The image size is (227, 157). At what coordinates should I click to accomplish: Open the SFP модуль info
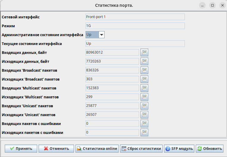(x=179, y=149)
